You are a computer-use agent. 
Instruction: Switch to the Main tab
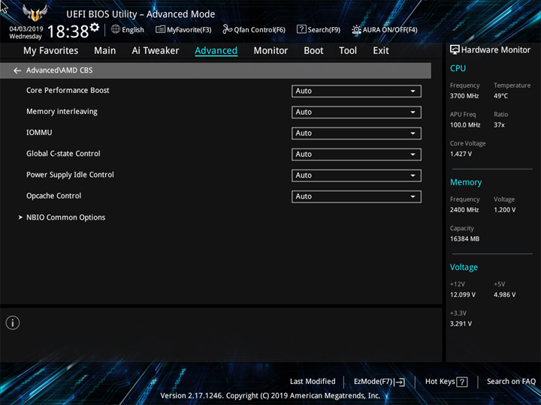click(x=105, y=51)
